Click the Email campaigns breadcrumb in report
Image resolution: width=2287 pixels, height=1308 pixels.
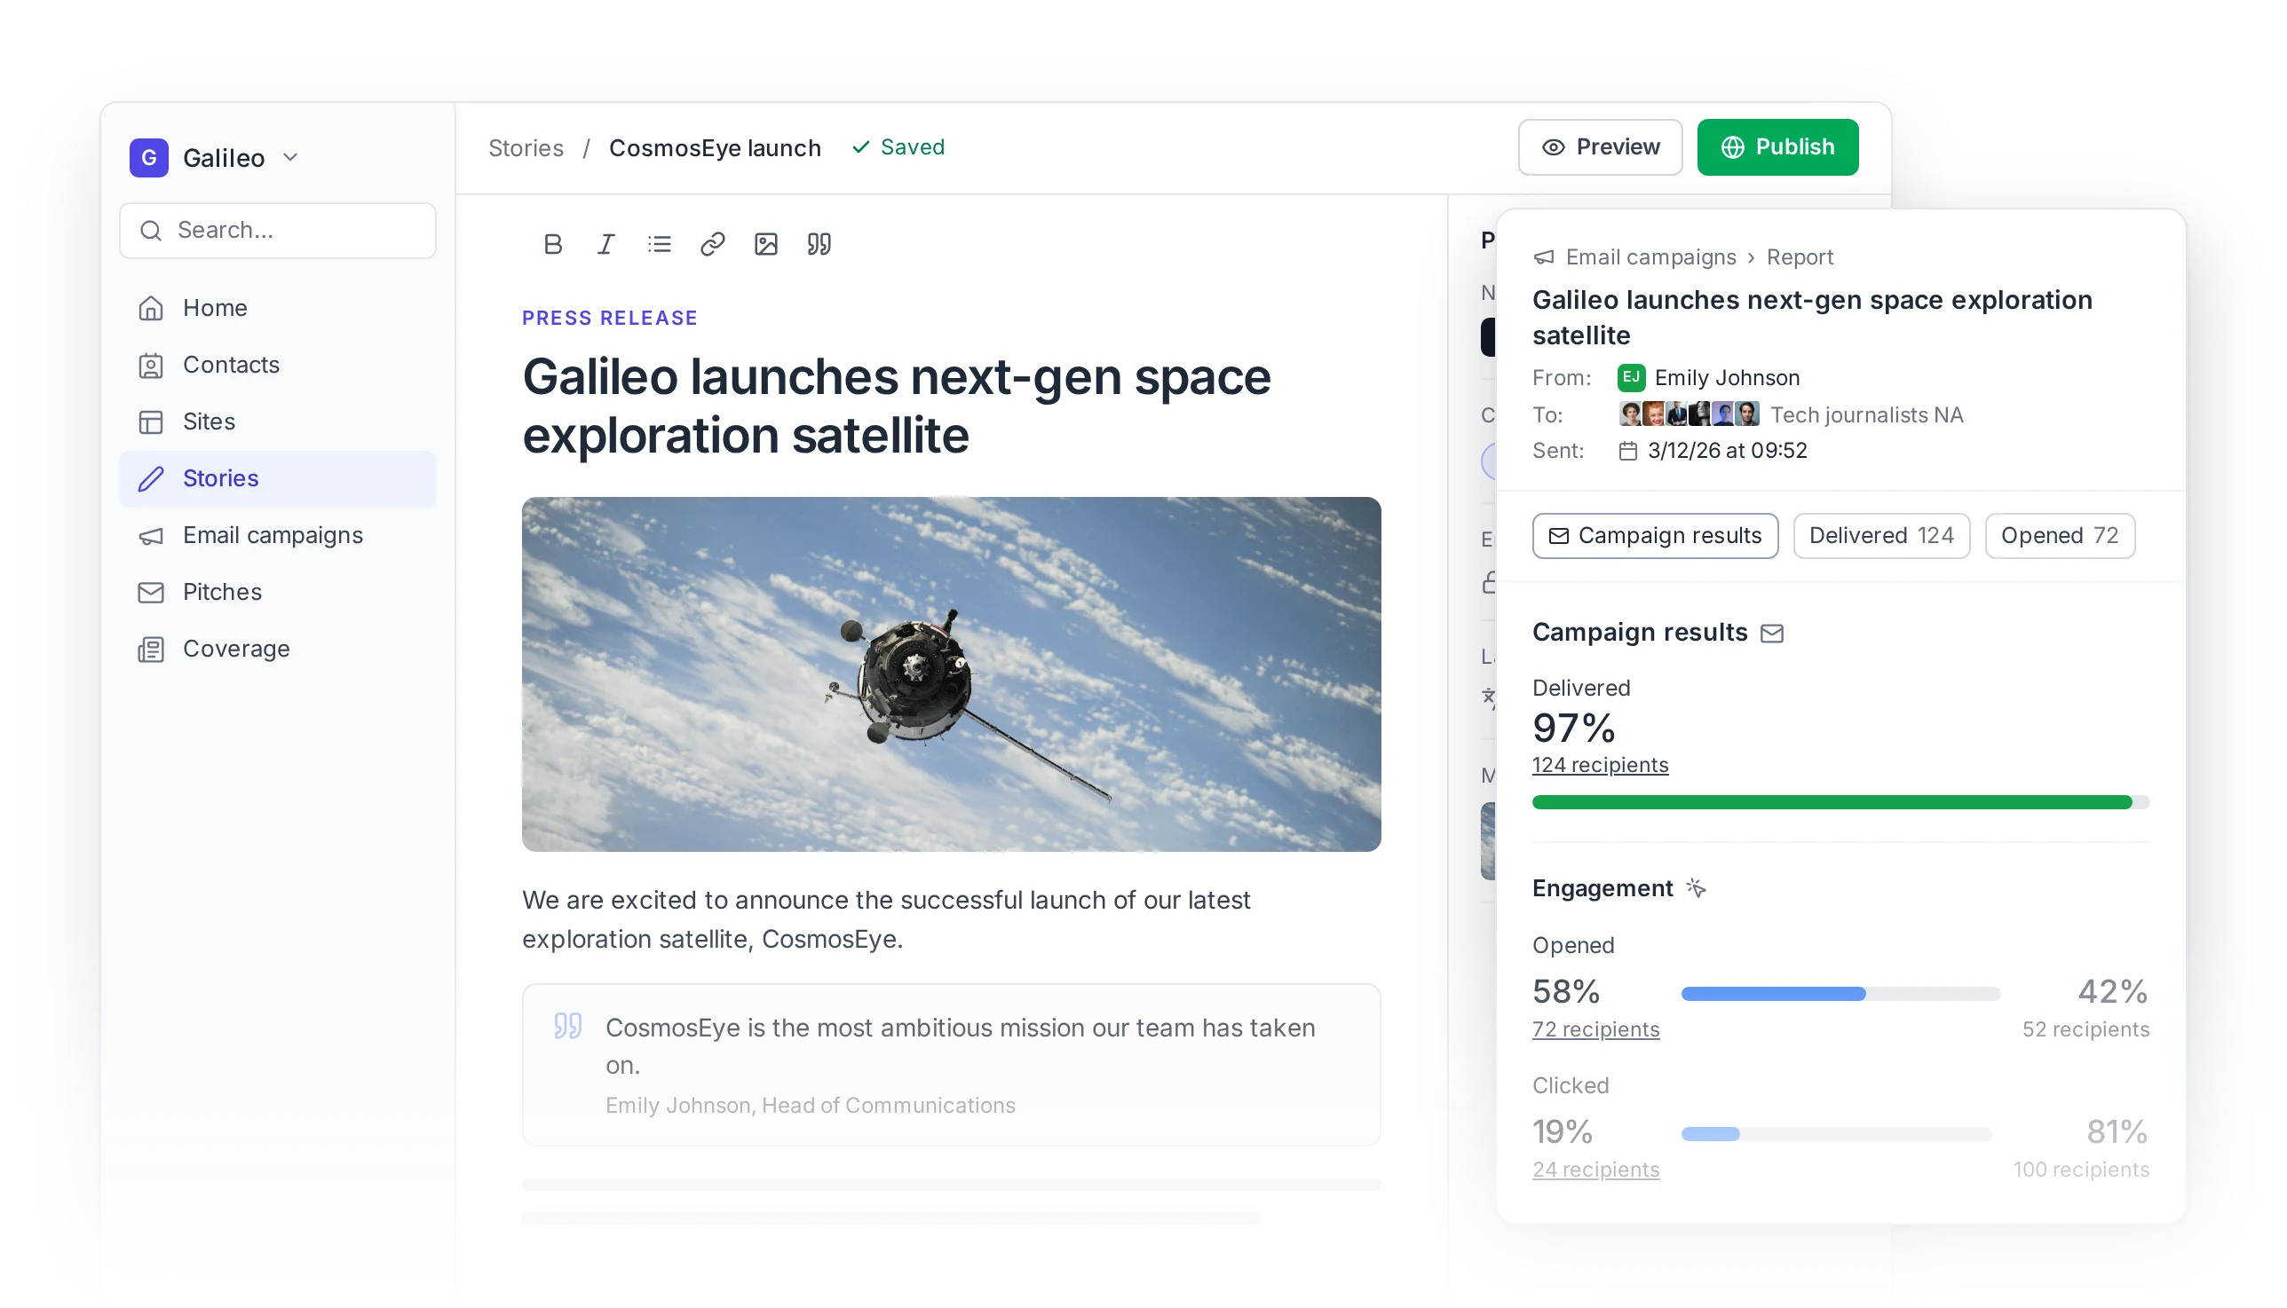tap(1650, 258)
